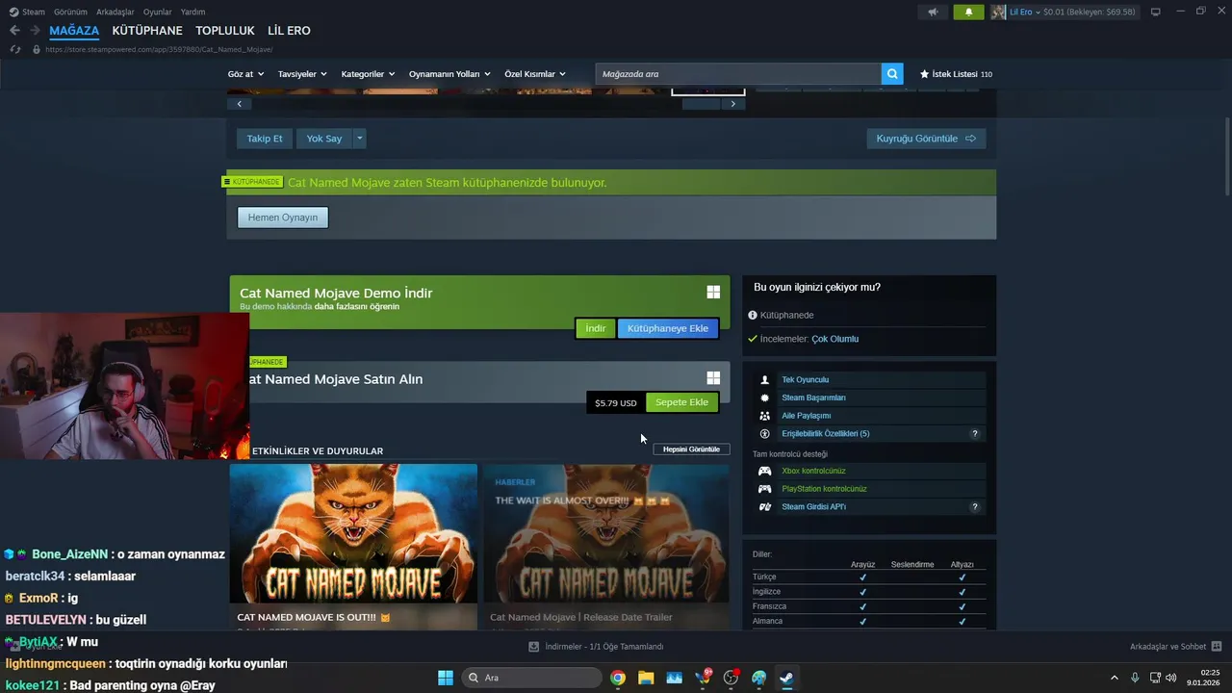This screenshot has width=1232, height=693.
Task: Open the downloads icon in bottom bar
Action: [534, 647]
